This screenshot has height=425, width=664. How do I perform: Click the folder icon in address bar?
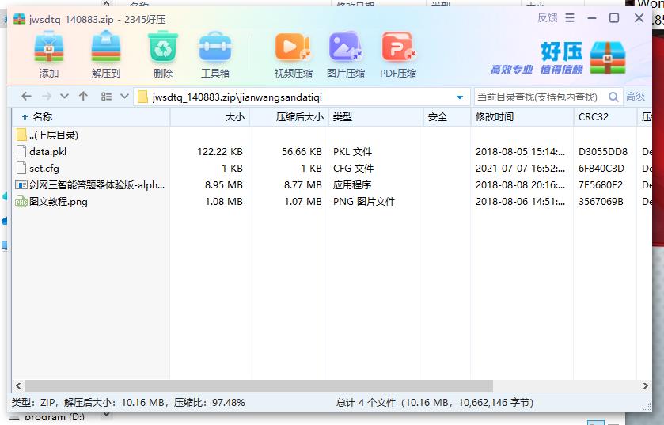point(143,97)
